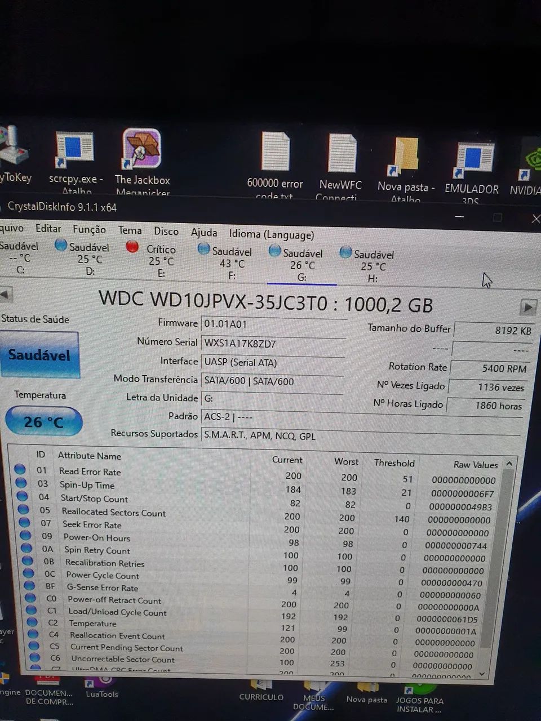
Task: Open the Disco menu
Action: [166, 231]
